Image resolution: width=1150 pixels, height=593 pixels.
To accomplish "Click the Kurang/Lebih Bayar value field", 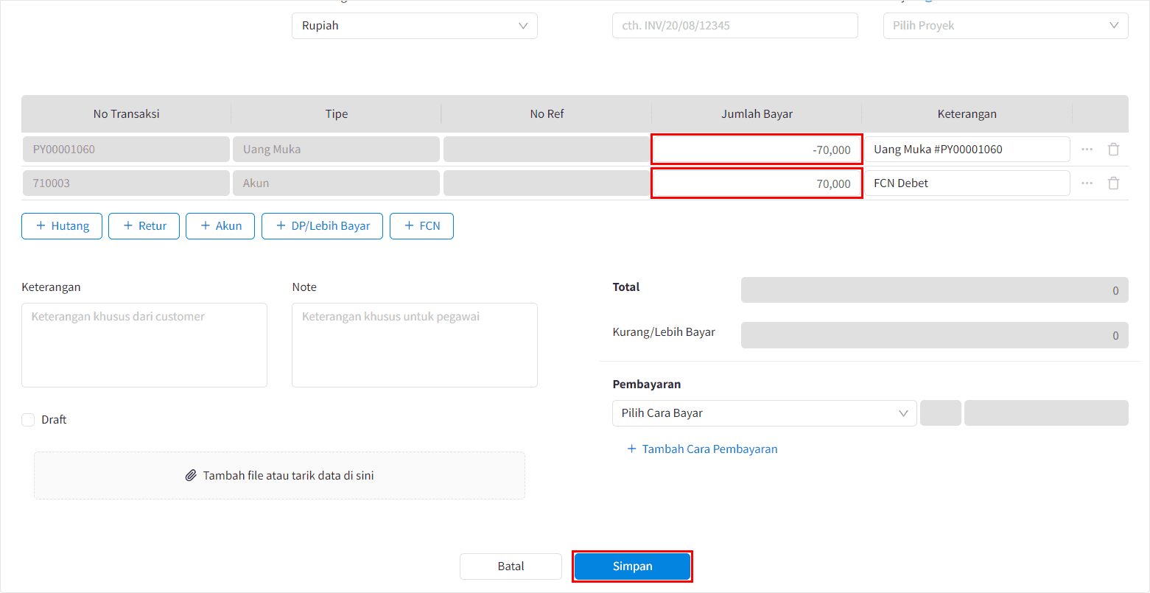I will pyautogui.click(x=935, y=335).
